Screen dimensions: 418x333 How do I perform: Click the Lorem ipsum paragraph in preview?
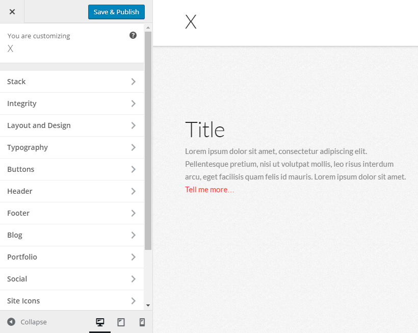pos(295,164)
